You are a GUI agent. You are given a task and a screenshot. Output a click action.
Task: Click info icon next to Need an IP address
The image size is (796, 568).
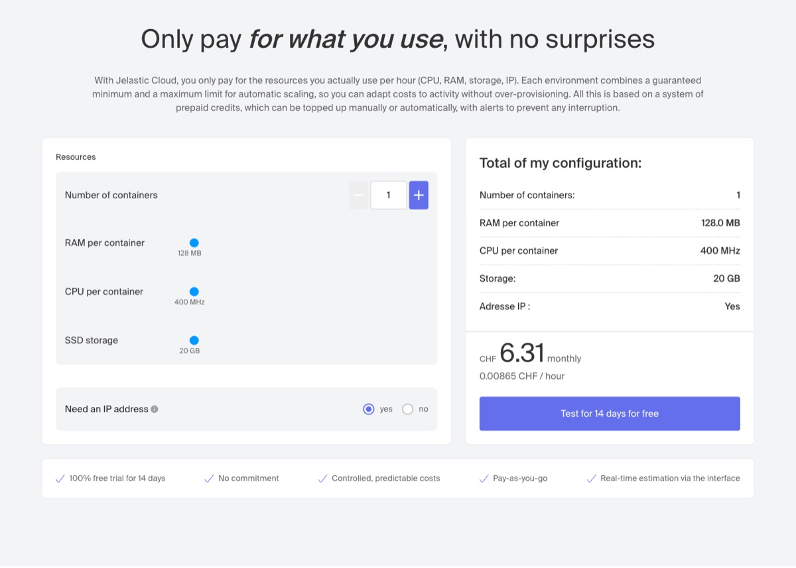click(x=155, y=409)
